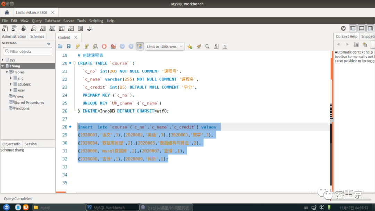Save the script with floppy icon
Image resolution: width=375 pixels, height=211 pixels.
coord(69,47)
